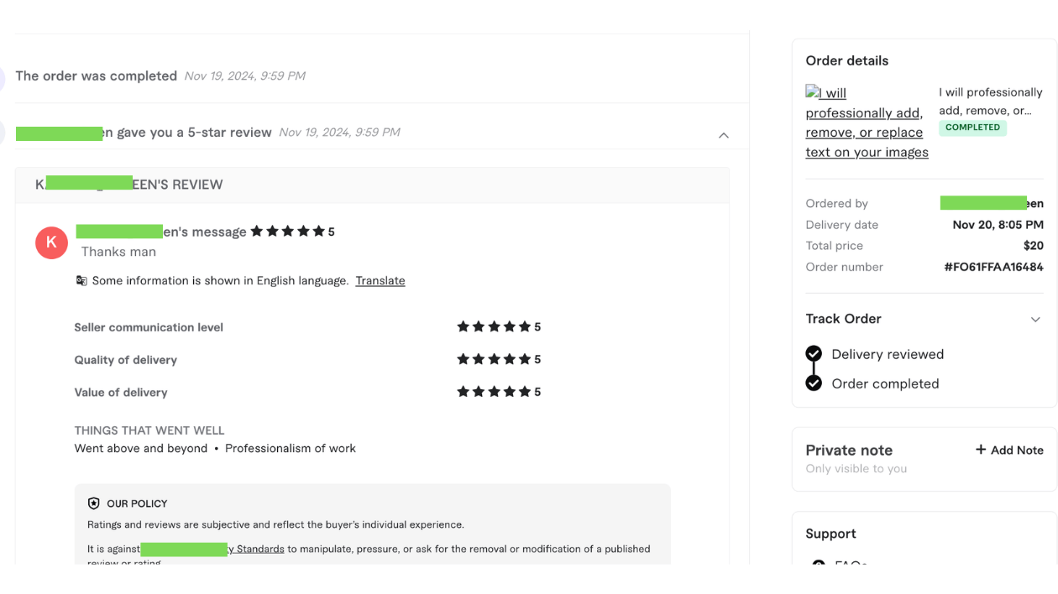Expand the Track Order chevron
The width and height of the screenshot is (1058, 594).
1035,320
